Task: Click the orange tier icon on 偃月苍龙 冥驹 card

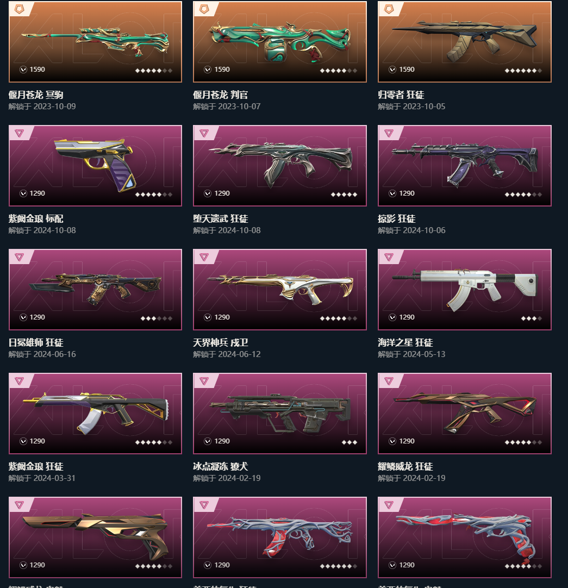Action: [x=19, y=9]
